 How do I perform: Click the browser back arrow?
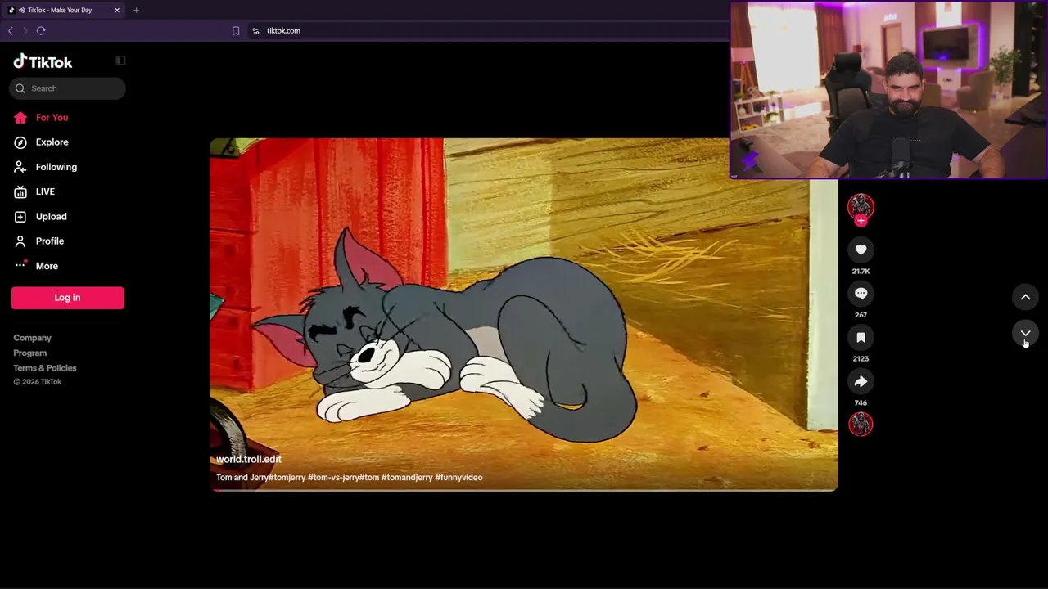point(11,31)
